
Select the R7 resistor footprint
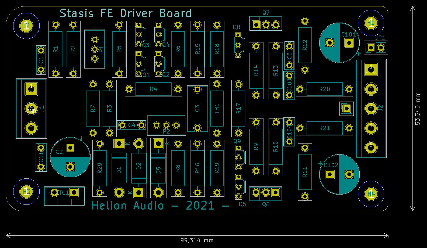(x=93, y=109)
